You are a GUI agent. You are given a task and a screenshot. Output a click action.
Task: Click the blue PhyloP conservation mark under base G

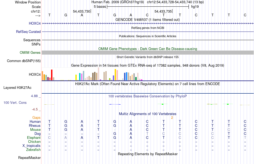pyautogui.click(x=115, y=104)
